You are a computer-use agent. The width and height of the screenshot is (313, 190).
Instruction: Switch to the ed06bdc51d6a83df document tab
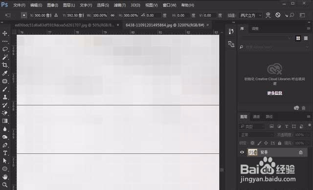point(65,25)
